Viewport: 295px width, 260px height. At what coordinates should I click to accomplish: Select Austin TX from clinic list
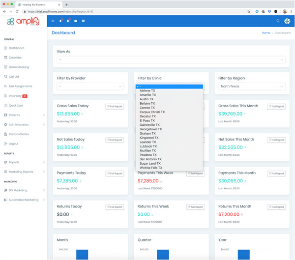[x=147, y=99]
